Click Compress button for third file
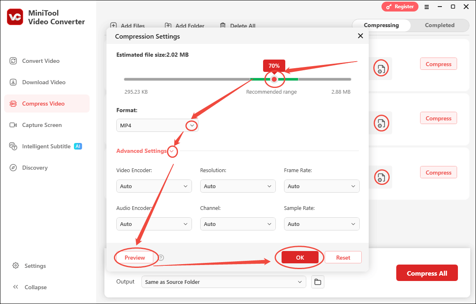Screen dimensions: 476x304 pos(438,173)
